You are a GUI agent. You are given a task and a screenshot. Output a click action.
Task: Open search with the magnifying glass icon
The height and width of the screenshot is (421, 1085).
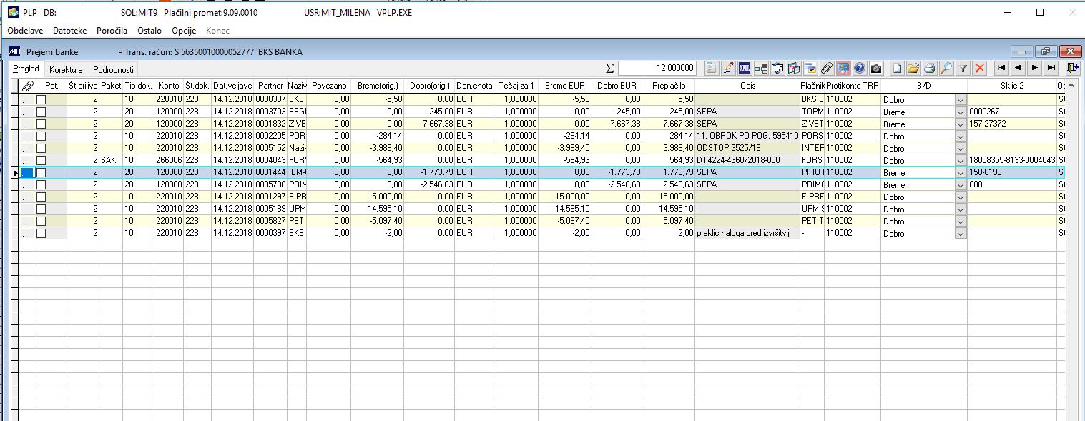point(946,68)
